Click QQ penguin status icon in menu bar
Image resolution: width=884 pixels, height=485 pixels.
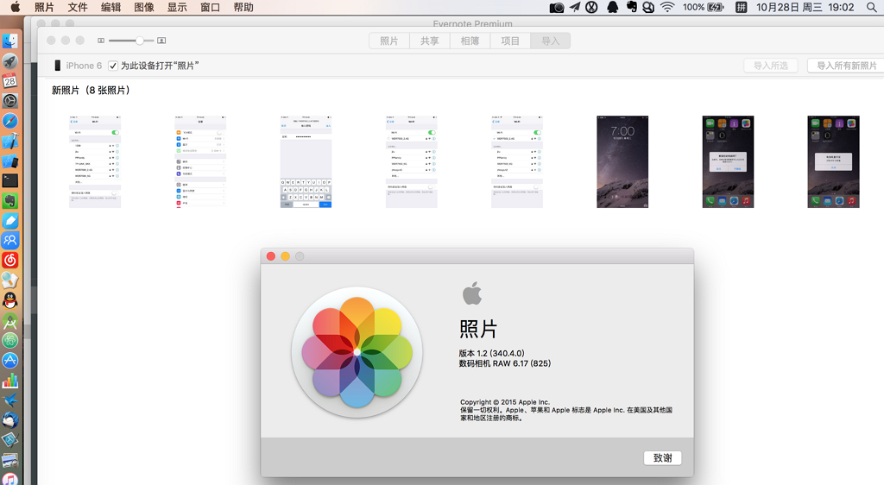[612, 7]
